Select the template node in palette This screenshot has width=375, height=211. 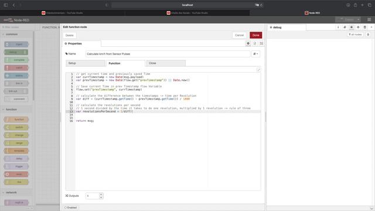point(16,151)
